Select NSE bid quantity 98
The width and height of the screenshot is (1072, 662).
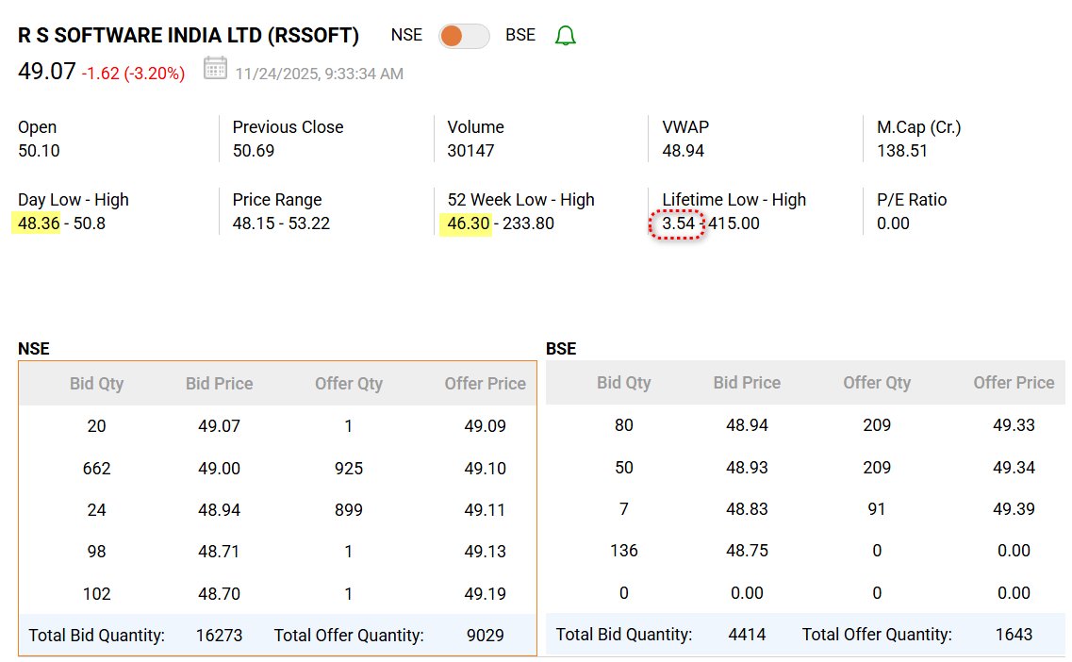tap(96, 552)
